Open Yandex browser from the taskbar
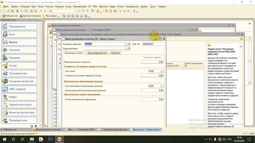This screenshot has height=143, width=255. (x=41, y=139)
